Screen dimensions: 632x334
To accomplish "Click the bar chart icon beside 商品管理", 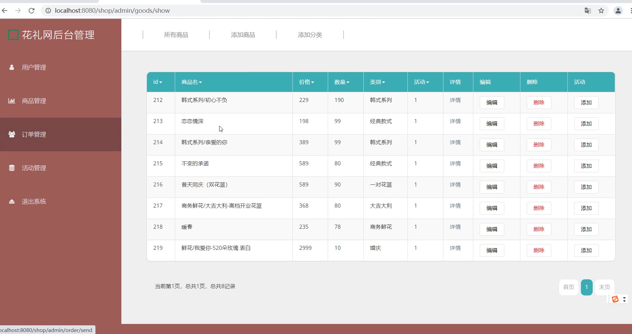I will [12, 101].
